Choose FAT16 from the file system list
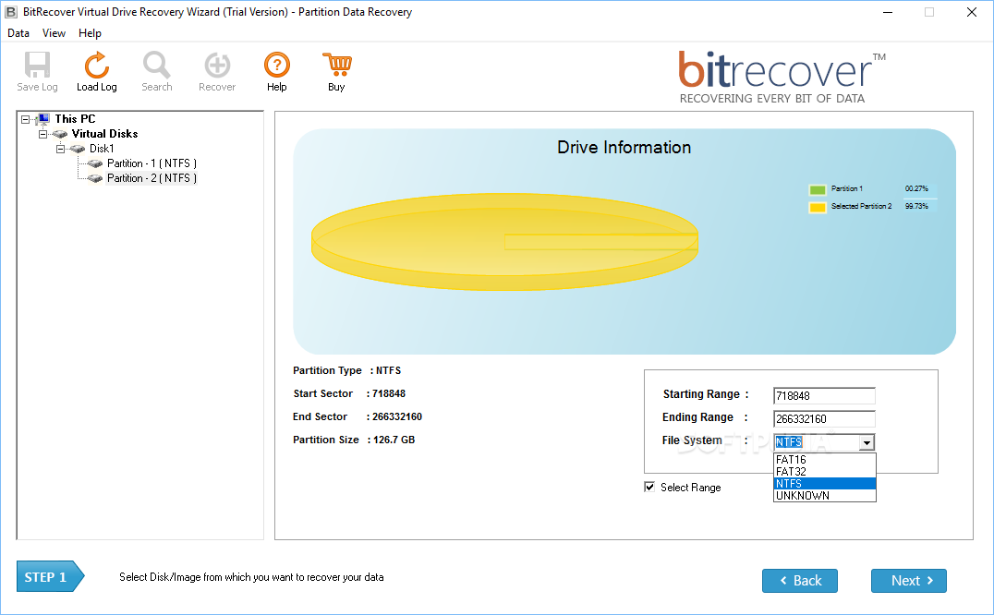This screenshot has height=615, width=994. [825, 459]
